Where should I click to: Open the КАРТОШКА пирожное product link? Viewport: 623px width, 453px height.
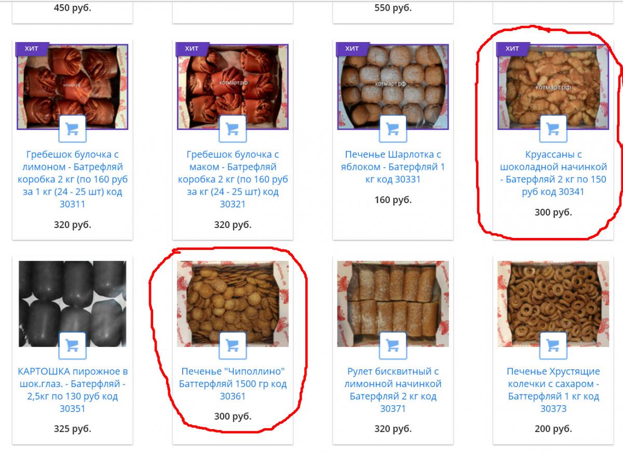pos(72,390)
